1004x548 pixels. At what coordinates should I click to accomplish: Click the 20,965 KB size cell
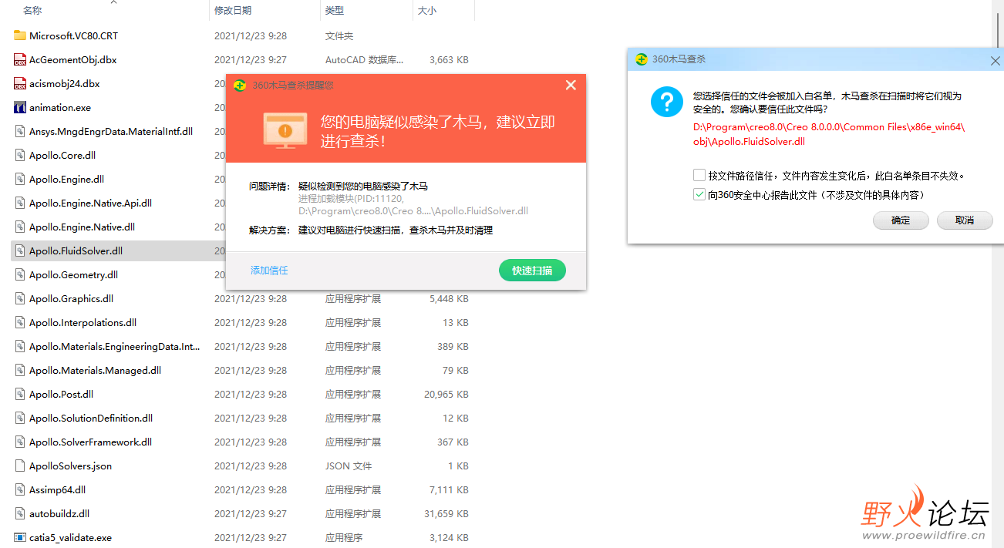446,394
